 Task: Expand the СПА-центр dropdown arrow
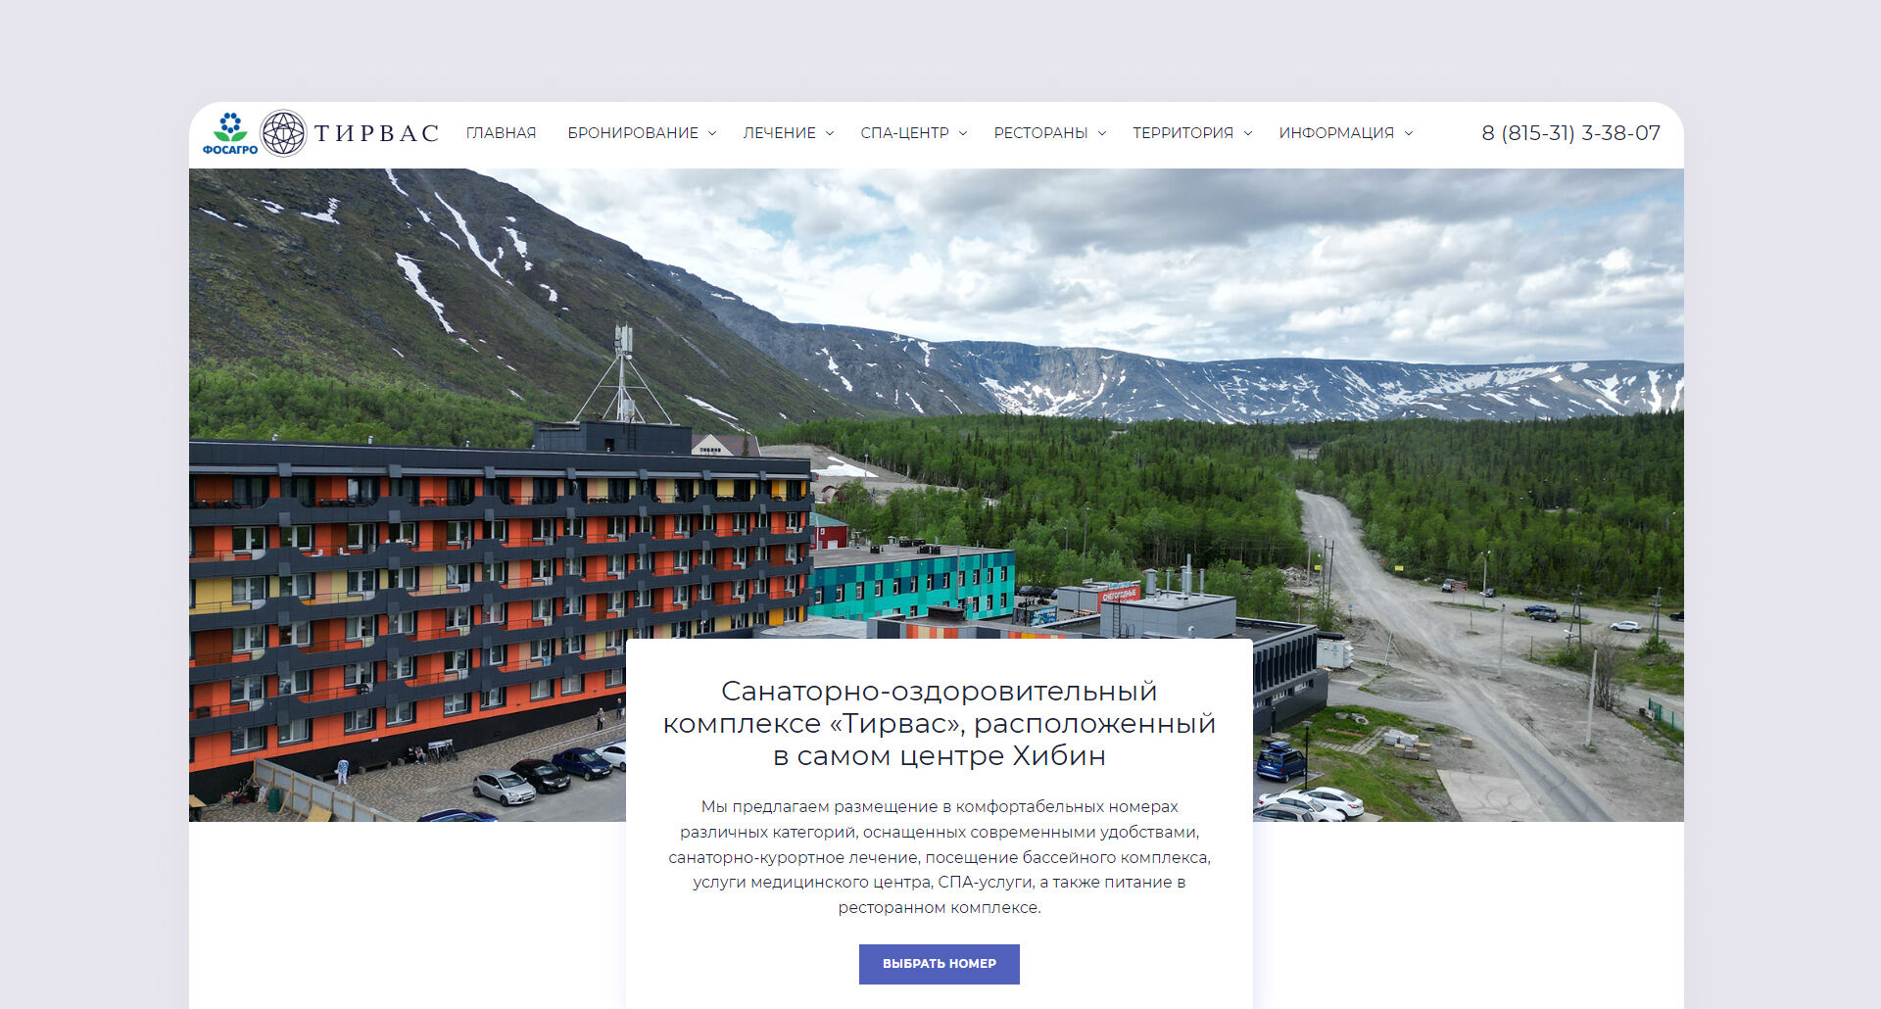point(963,133)
